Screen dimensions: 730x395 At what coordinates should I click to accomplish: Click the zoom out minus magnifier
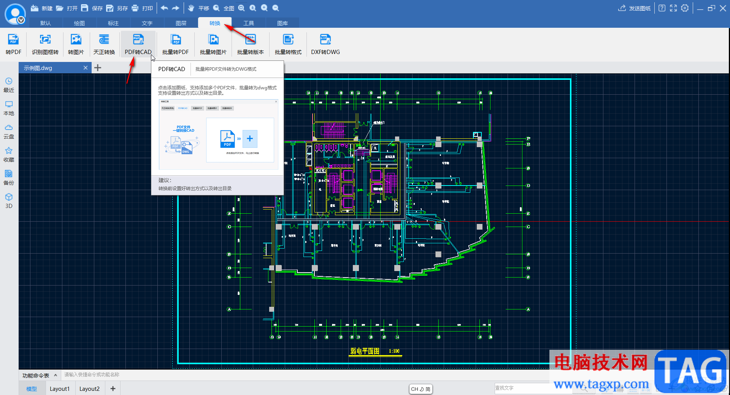[x=276, y=8]
